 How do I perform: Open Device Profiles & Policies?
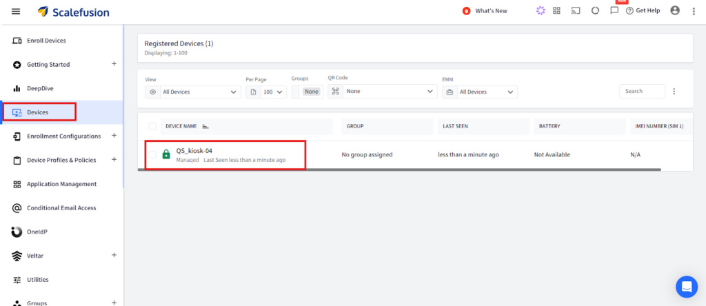61,160
